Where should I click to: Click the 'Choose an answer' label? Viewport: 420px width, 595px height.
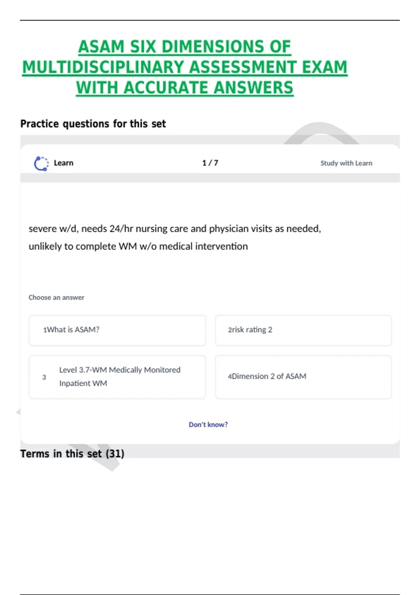pyautogui.click(x=56, y=297)
